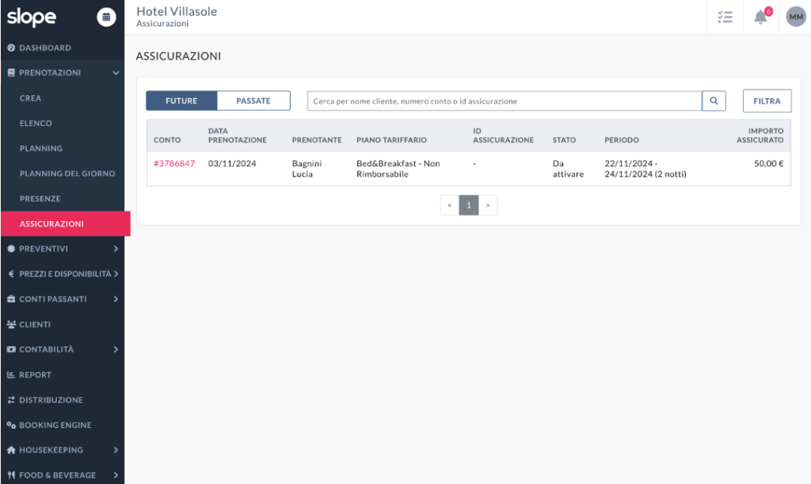Expand the Preventivi sidebar menu
The width and height of the screenshot is (811, 484).
click(x=62, y=249)
